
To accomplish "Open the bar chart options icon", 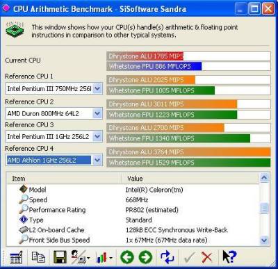I will pos(102,258).
